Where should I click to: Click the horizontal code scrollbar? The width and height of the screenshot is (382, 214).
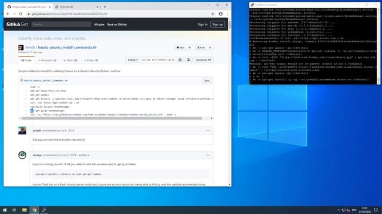coord(112,118)
